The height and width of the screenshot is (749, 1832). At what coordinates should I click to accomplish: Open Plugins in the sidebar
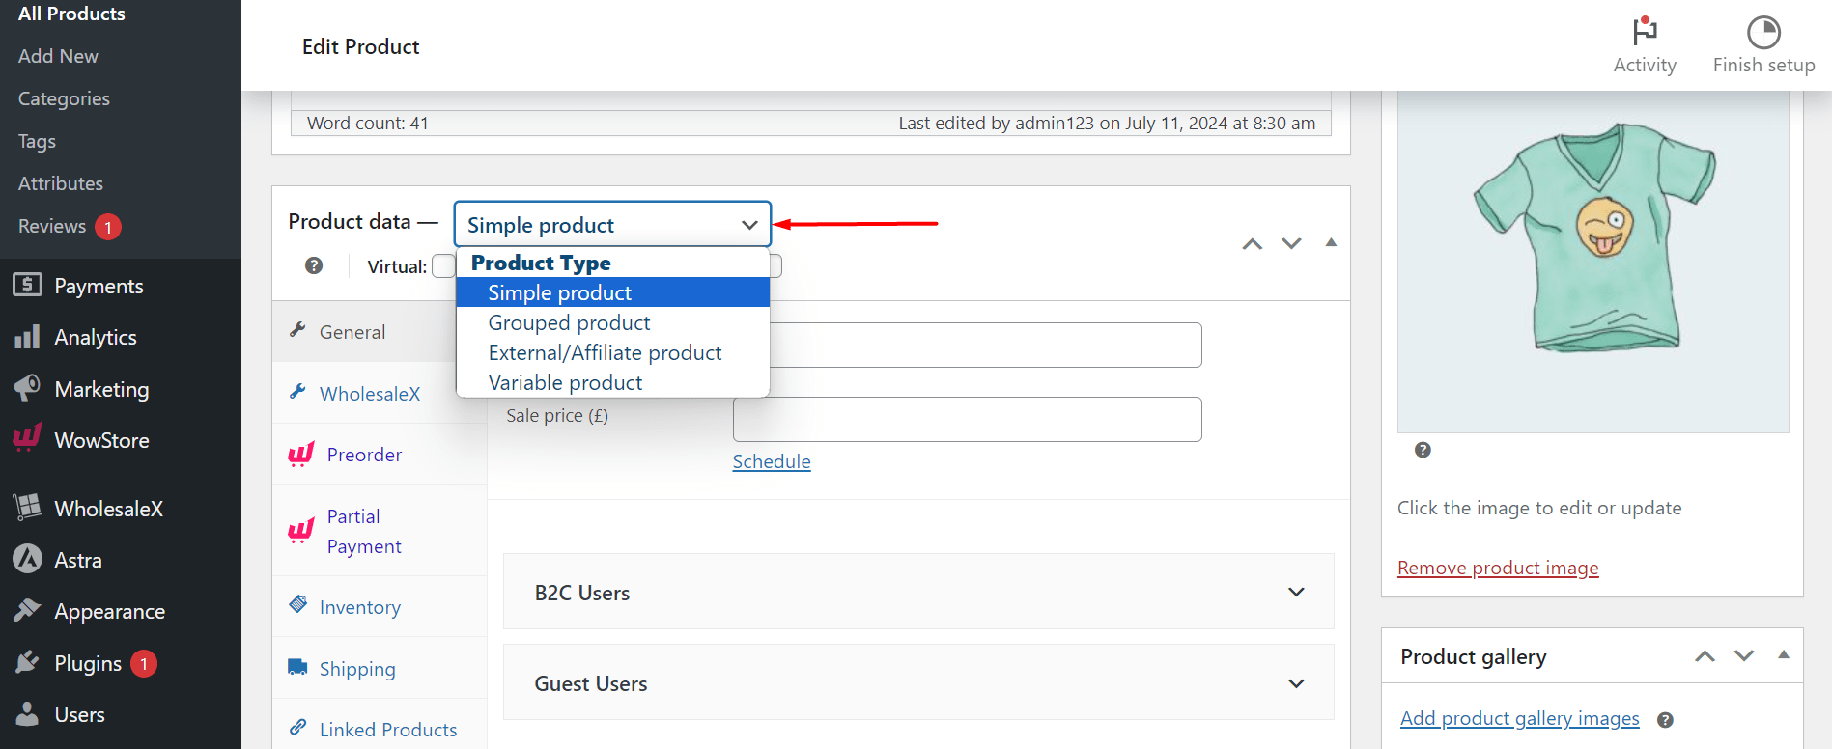[88, 664]
